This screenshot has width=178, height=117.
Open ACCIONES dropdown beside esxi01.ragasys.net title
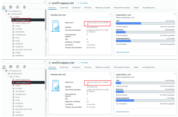point(84,3)
